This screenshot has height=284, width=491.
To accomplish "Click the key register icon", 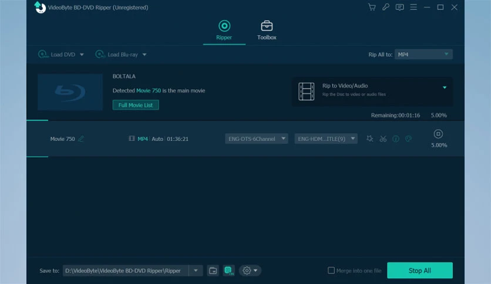I will click(385, 7).
